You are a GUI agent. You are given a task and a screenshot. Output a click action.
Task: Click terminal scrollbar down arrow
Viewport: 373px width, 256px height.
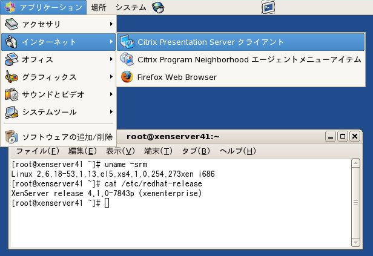click(355, 243)
